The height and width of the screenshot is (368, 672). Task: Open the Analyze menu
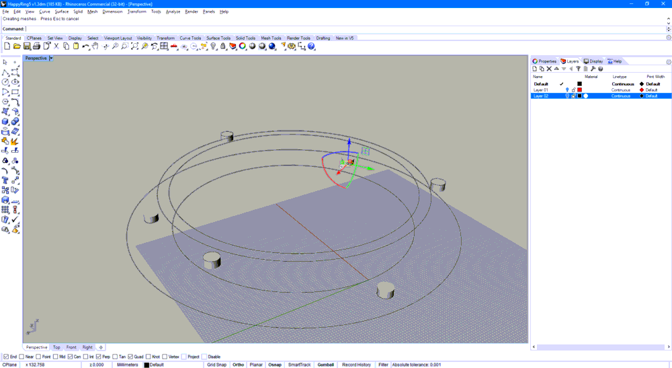[x=173, y=11]
